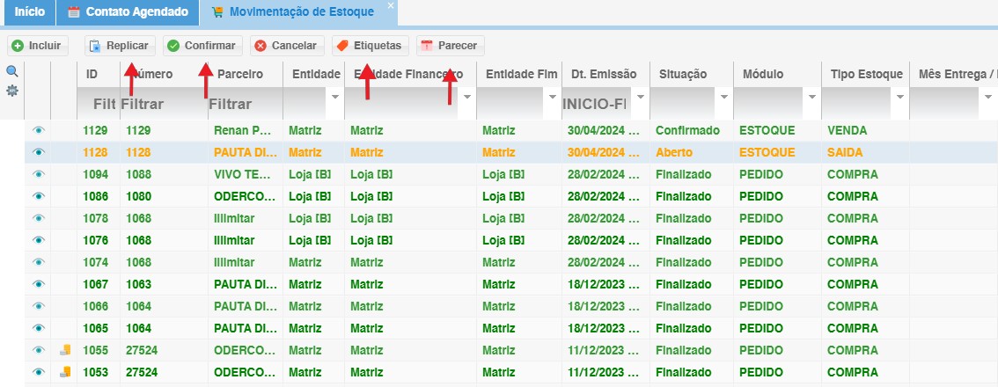Image resolution: width=998 pixels, height=387 pixels.
Task: Click the coins icon on row 1053
Action: [x=64, y=372]
